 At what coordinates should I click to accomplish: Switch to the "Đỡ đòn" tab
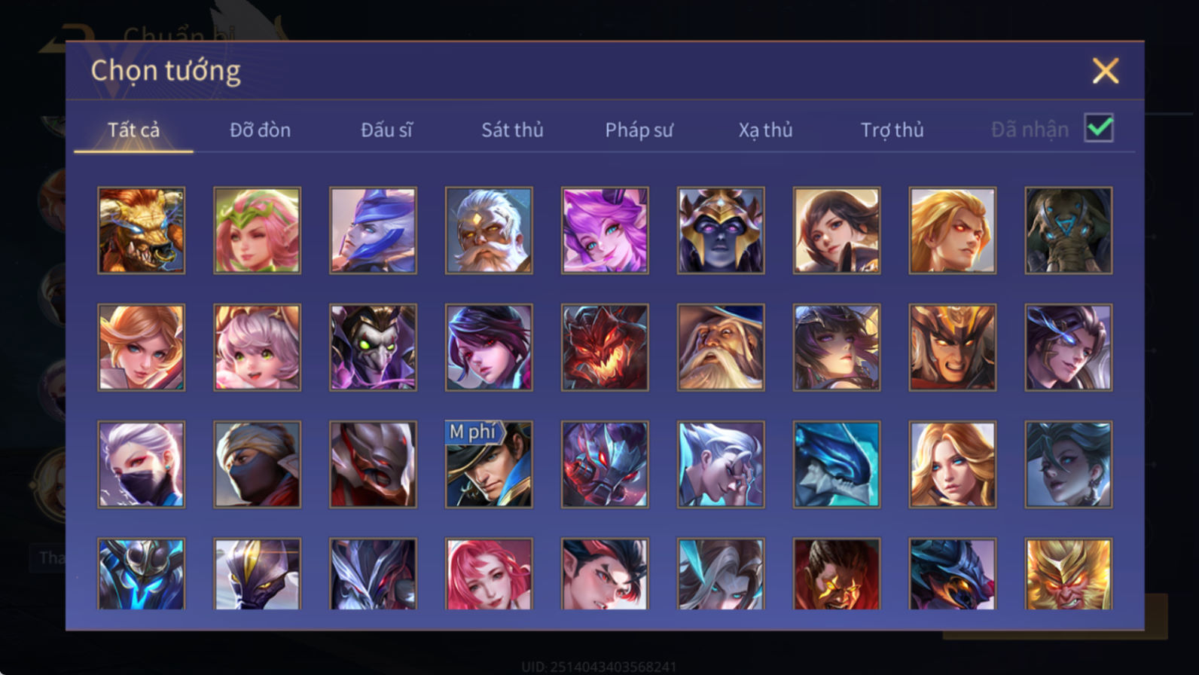(x=260, y=130)
